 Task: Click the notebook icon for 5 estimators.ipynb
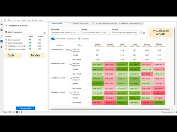(6, 40)
